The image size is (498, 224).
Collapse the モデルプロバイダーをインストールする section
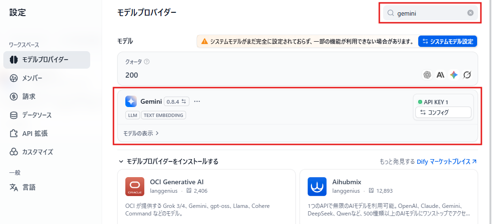[x=169, y=161]
